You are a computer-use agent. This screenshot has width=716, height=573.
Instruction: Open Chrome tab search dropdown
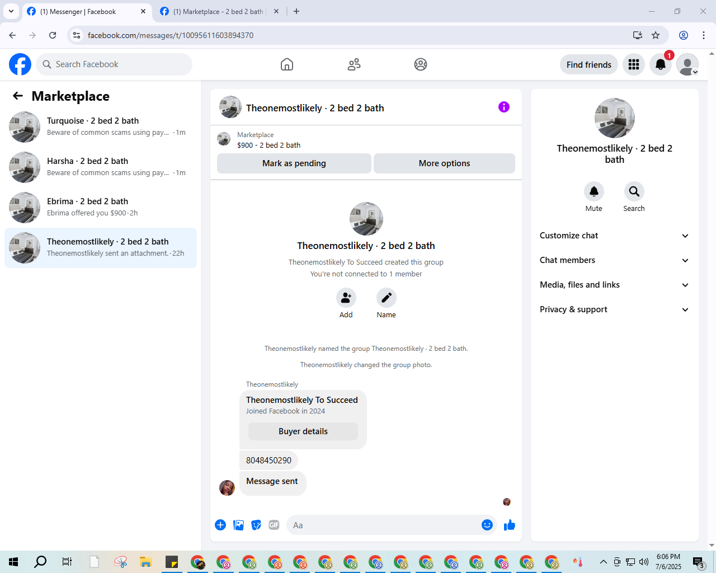click(x=11, y=11)
